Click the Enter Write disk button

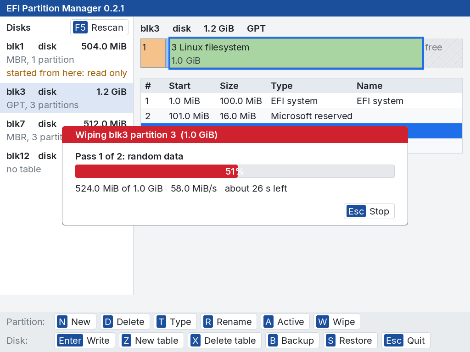[x=84, y=341]
